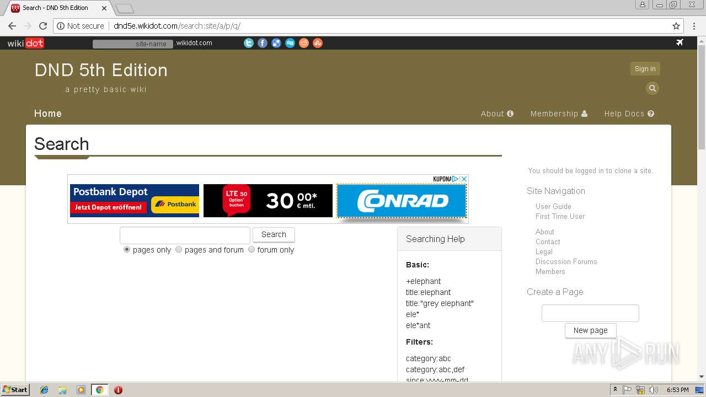
Task: Open the media player taskbar icon
Action: tap(81, 390)
